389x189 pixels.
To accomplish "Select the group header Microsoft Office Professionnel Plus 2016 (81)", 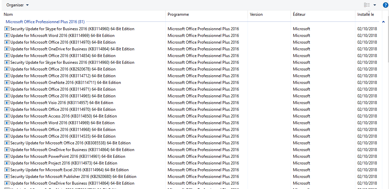I will [45, 22].
